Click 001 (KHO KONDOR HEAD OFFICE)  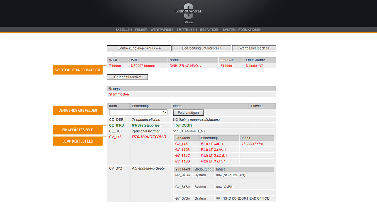[243, 198]
